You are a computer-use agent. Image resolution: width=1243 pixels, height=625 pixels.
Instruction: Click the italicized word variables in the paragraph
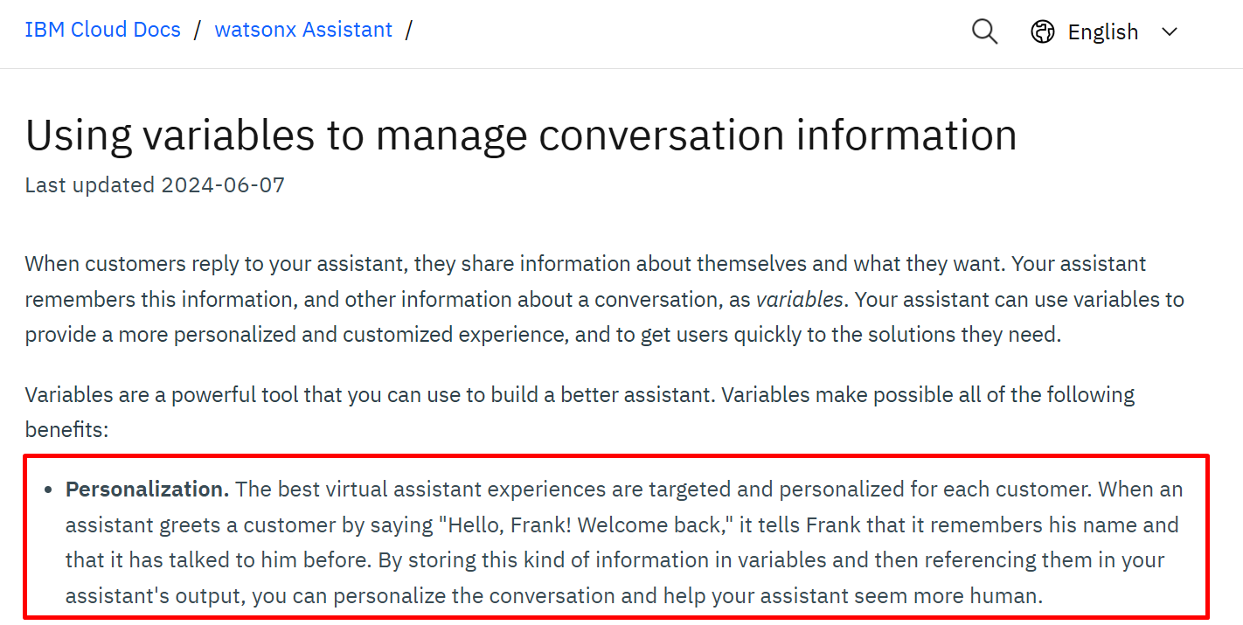(x=799, y=298)
